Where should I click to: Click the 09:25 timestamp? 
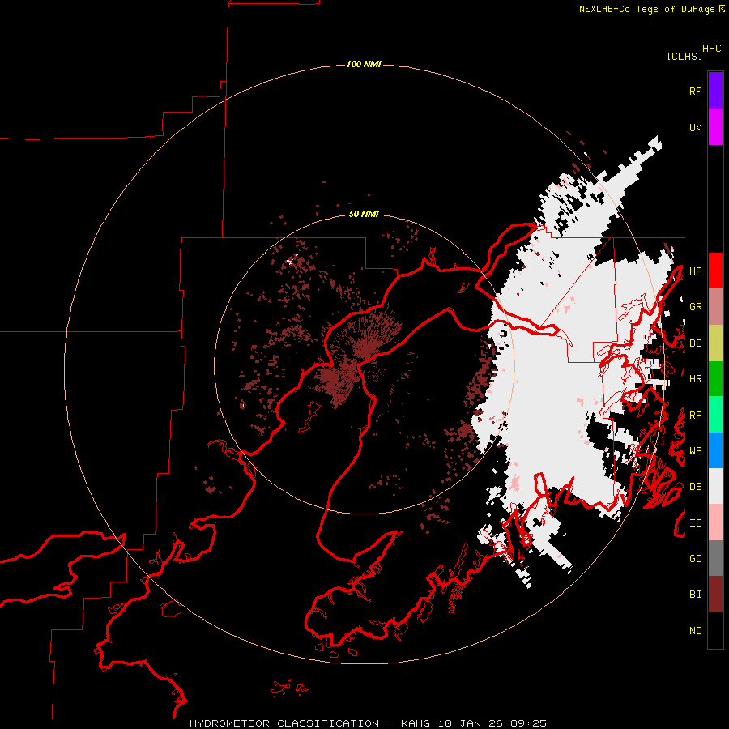(529, 723)
